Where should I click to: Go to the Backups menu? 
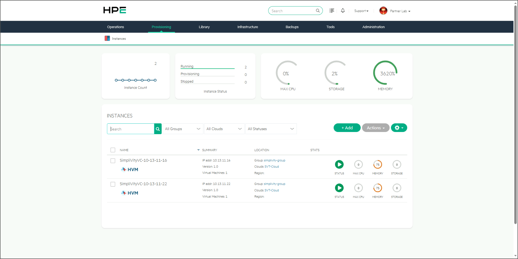point(292,27)
